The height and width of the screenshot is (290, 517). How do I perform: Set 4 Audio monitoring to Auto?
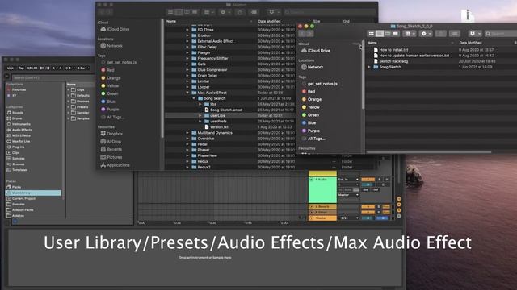click(348, 190)
